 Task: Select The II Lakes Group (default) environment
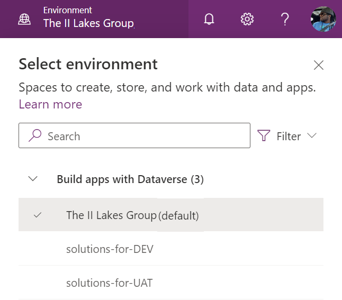pos(132,215)
